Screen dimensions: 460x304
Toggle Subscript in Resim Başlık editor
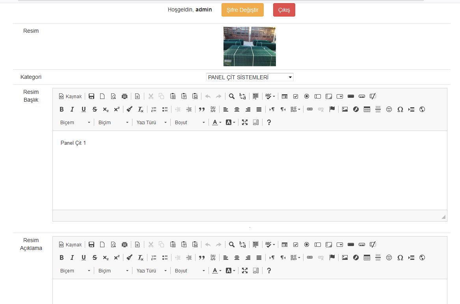106,109
